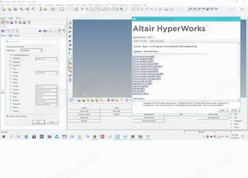The height and width of the screenshot is (178, 248).
Task: Click the first icon in the browser toolbar
Action: tap(3, 22)
